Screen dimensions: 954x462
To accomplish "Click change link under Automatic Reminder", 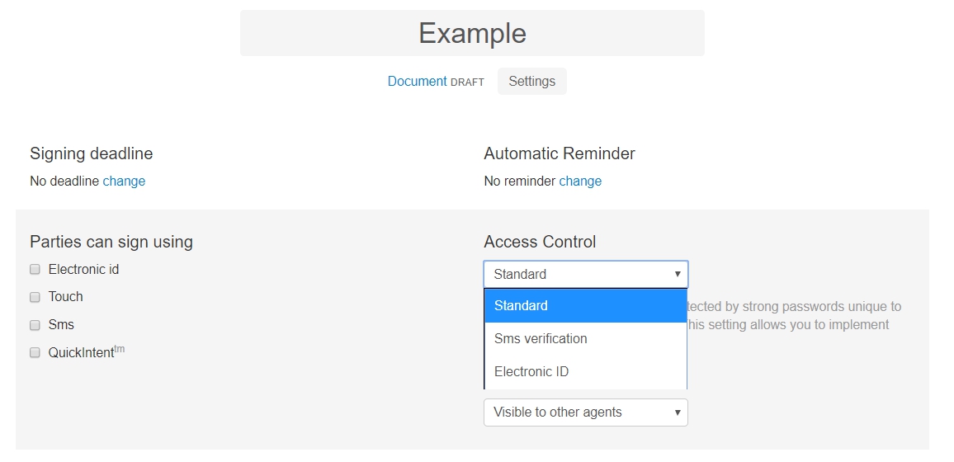I will [x=580, y=181].
